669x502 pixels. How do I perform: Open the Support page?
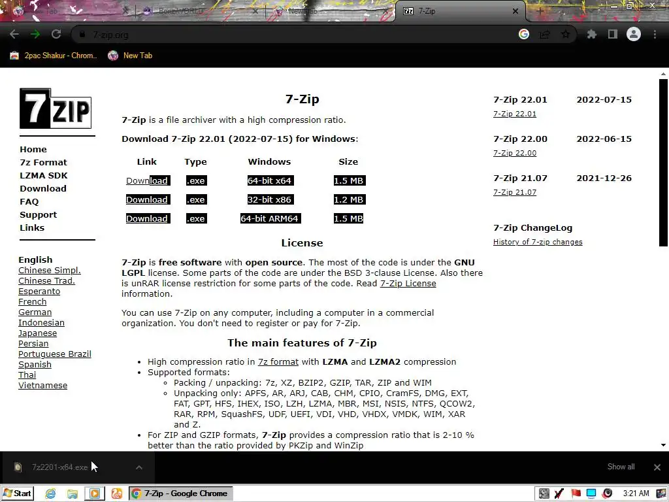pos(38,214)
